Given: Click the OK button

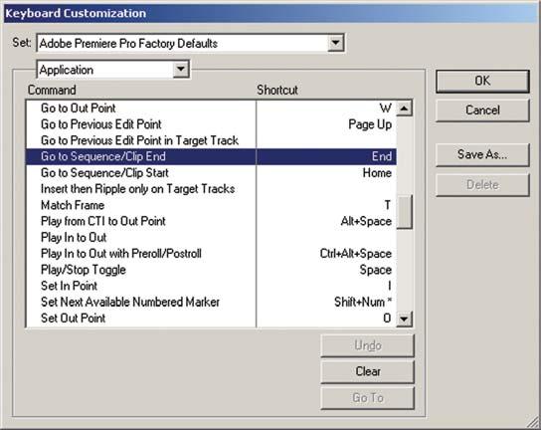Looking at the screenshot, I should point(482,82).
